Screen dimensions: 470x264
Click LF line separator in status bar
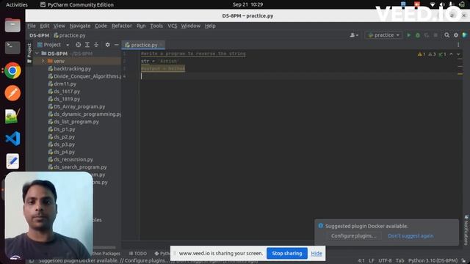coord(371,261)
